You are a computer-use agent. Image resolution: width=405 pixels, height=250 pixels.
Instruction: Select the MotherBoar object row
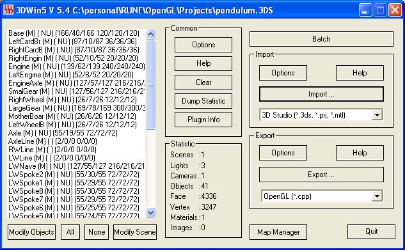point(76,116)
